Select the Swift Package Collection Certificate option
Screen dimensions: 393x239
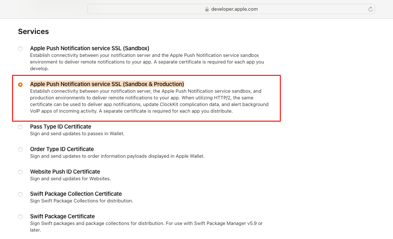[20, 194]
